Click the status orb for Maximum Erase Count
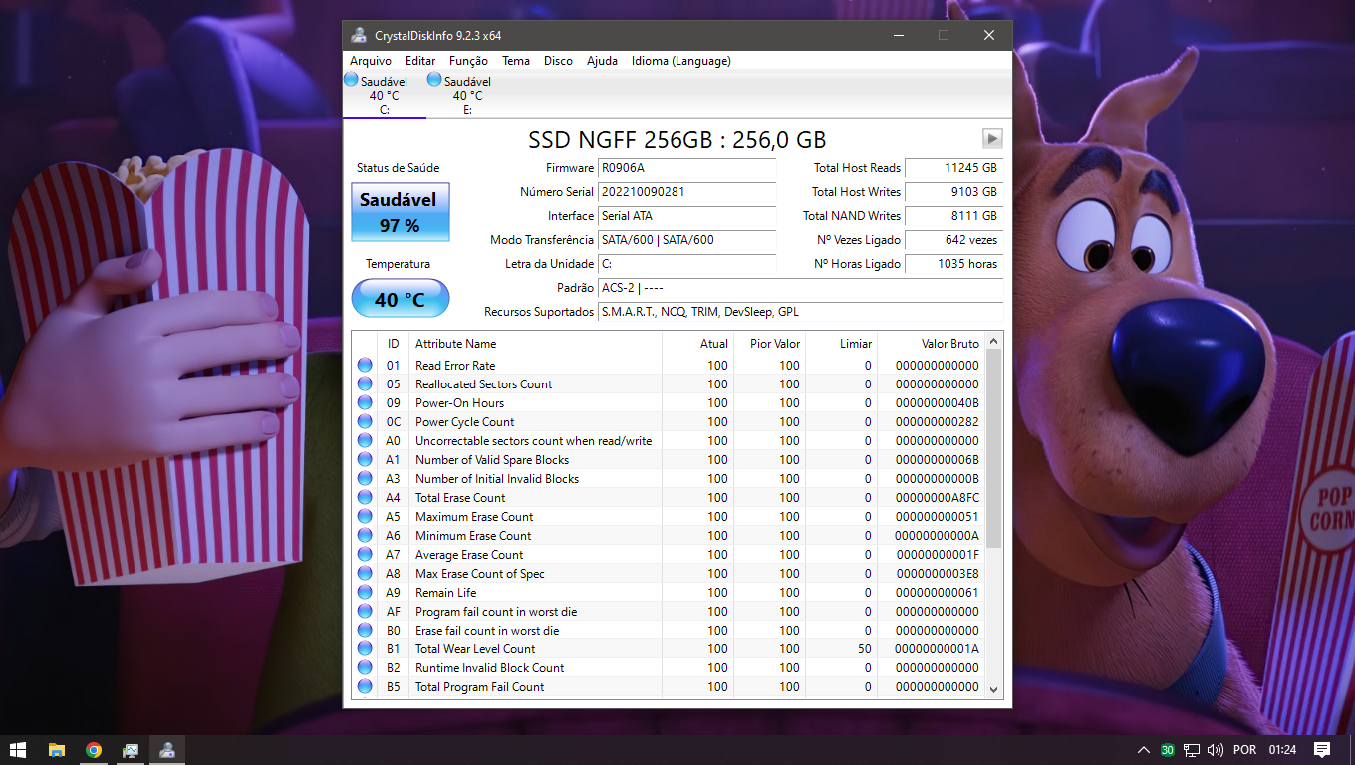 pyautogui.click(x=365, y=517)
